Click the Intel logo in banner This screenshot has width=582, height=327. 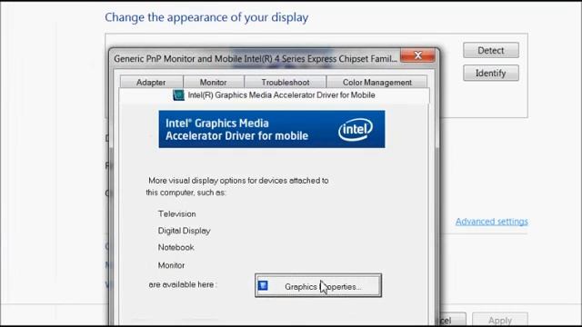pyautogui.click(x=356, y=129)
